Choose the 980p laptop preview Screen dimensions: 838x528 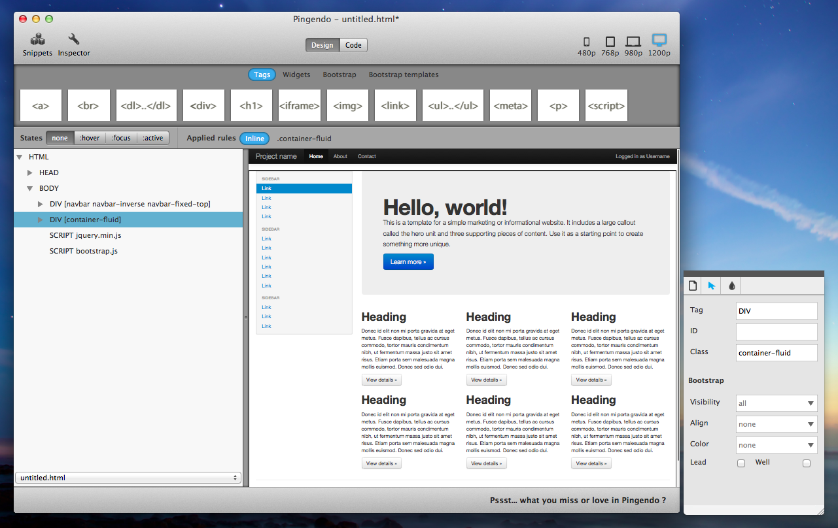pos(633,44)
